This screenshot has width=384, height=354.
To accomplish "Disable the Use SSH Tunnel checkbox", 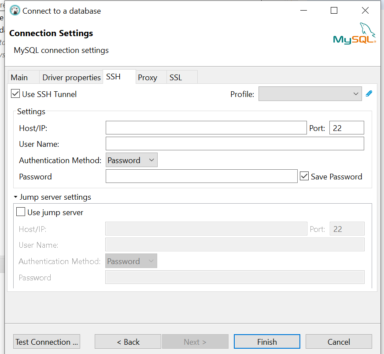I will point(16,94).
